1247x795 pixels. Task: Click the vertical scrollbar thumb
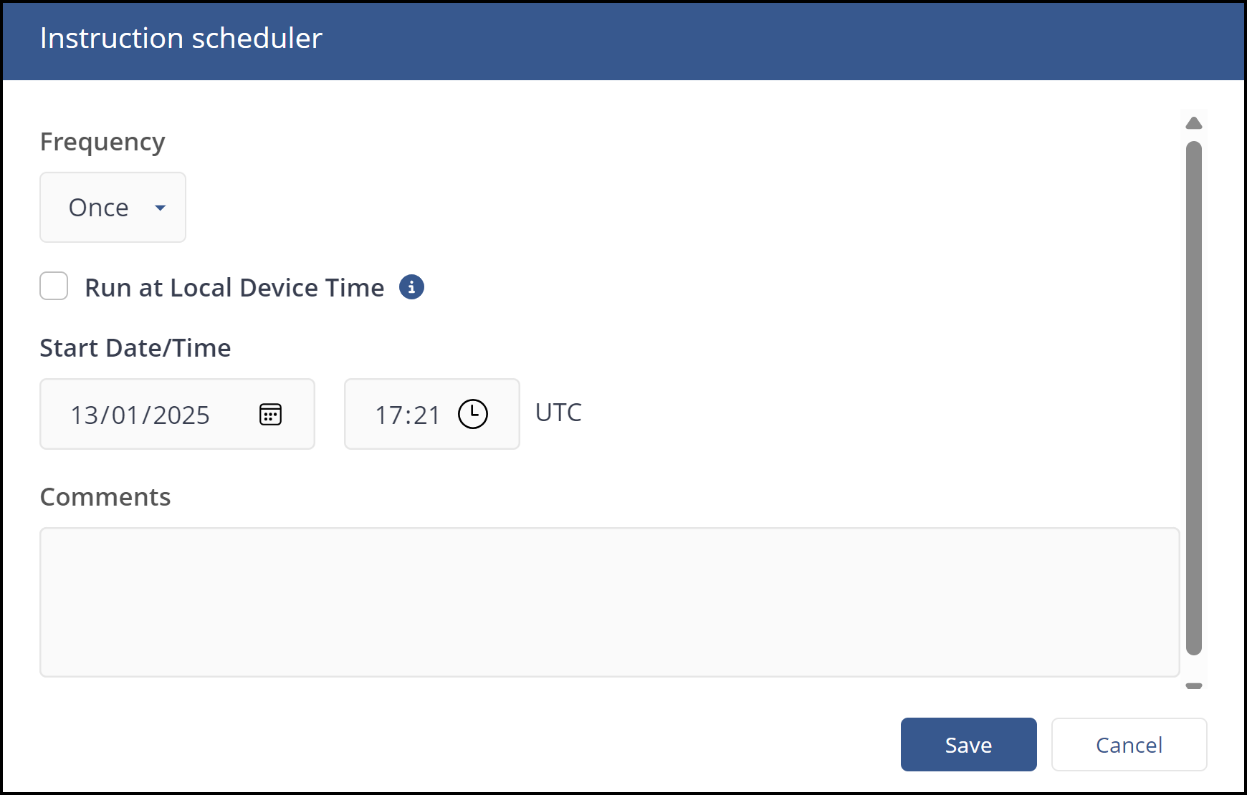point(1194,397)
